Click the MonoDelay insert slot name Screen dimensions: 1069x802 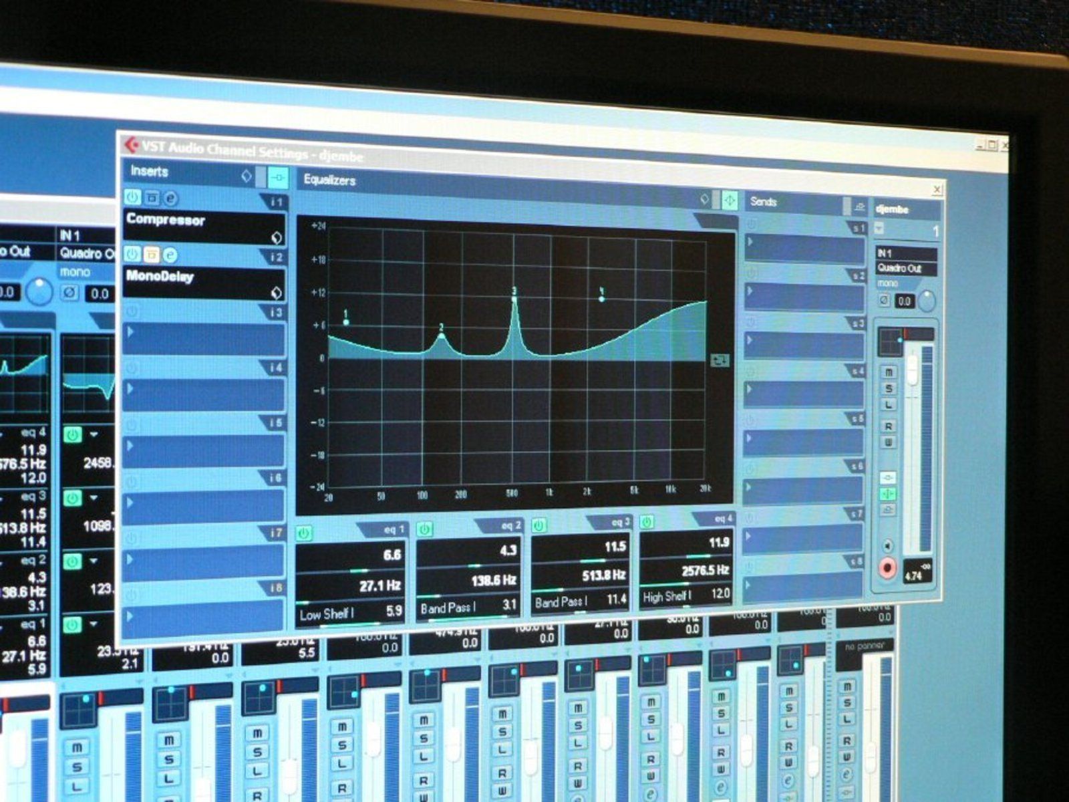(x=160, y=276)
